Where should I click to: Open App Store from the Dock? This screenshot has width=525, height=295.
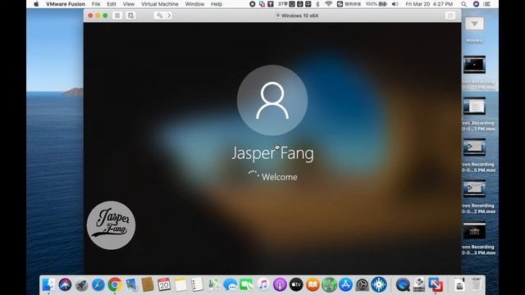345,284
